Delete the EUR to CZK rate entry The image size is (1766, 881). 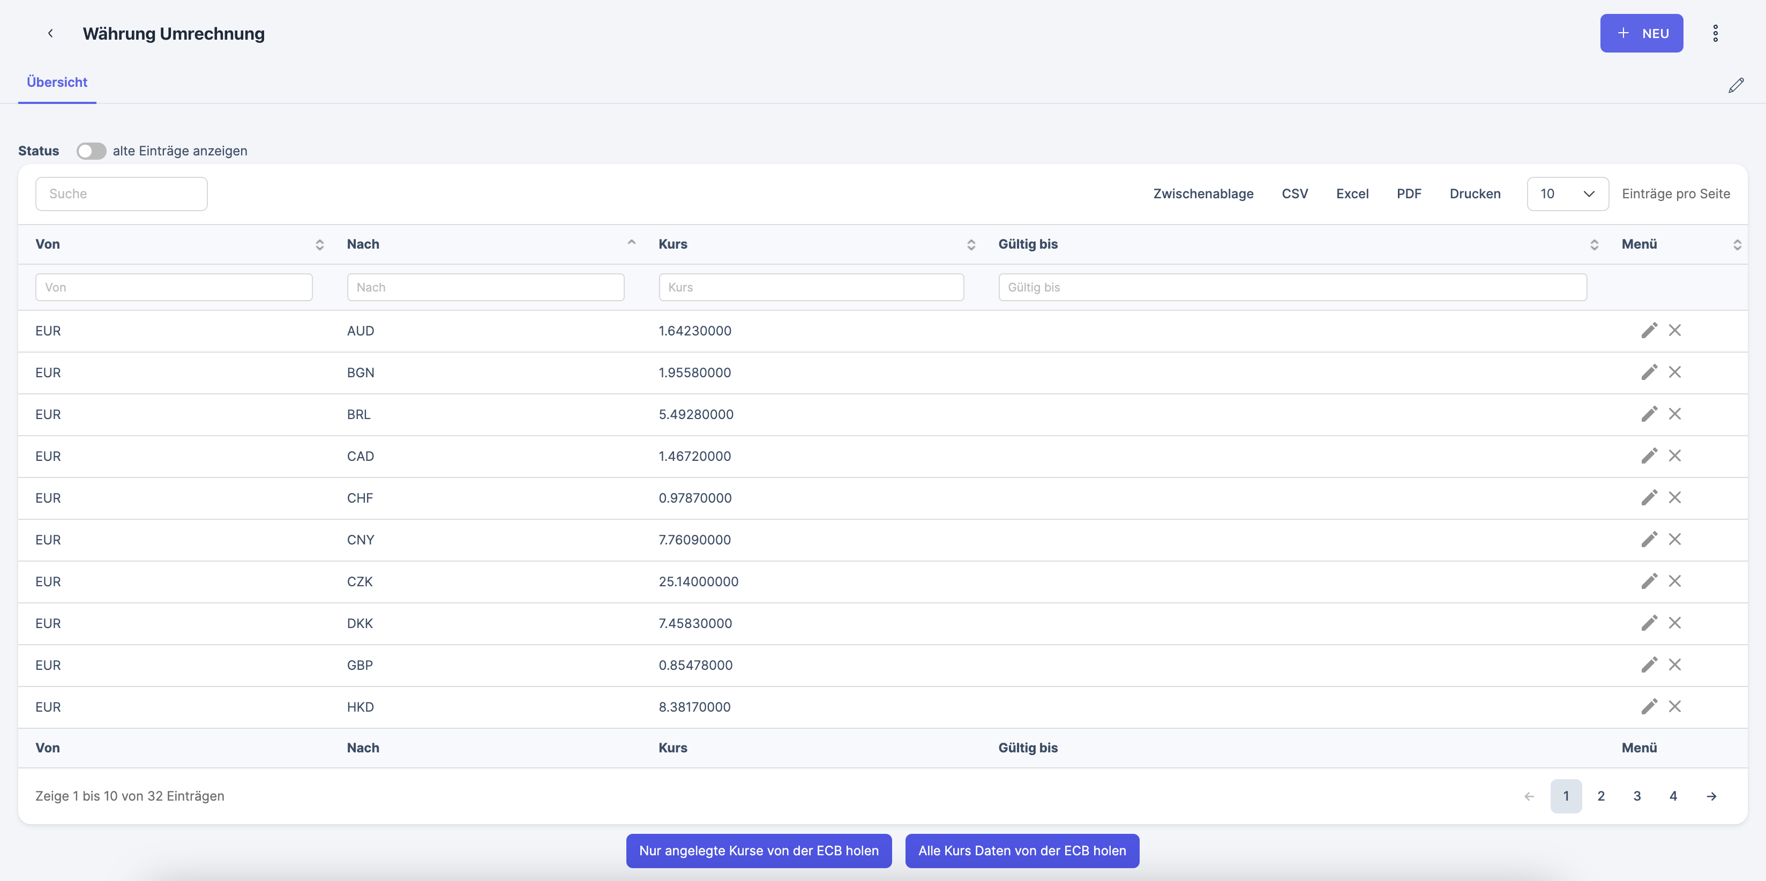1674,581
